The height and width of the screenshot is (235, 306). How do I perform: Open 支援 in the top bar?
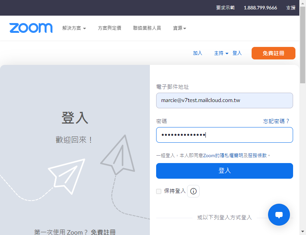coord(291,7)
